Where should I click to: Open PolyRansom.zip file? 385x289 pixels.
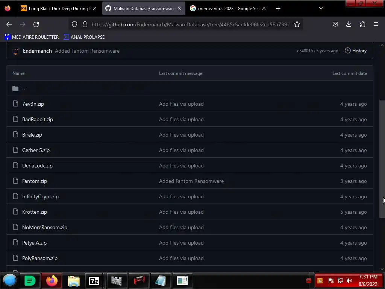[x=40, y=258]
